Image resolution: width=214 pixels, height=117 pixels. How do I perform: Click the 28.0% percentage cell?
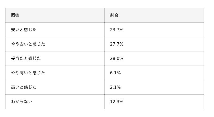point(117,59)
